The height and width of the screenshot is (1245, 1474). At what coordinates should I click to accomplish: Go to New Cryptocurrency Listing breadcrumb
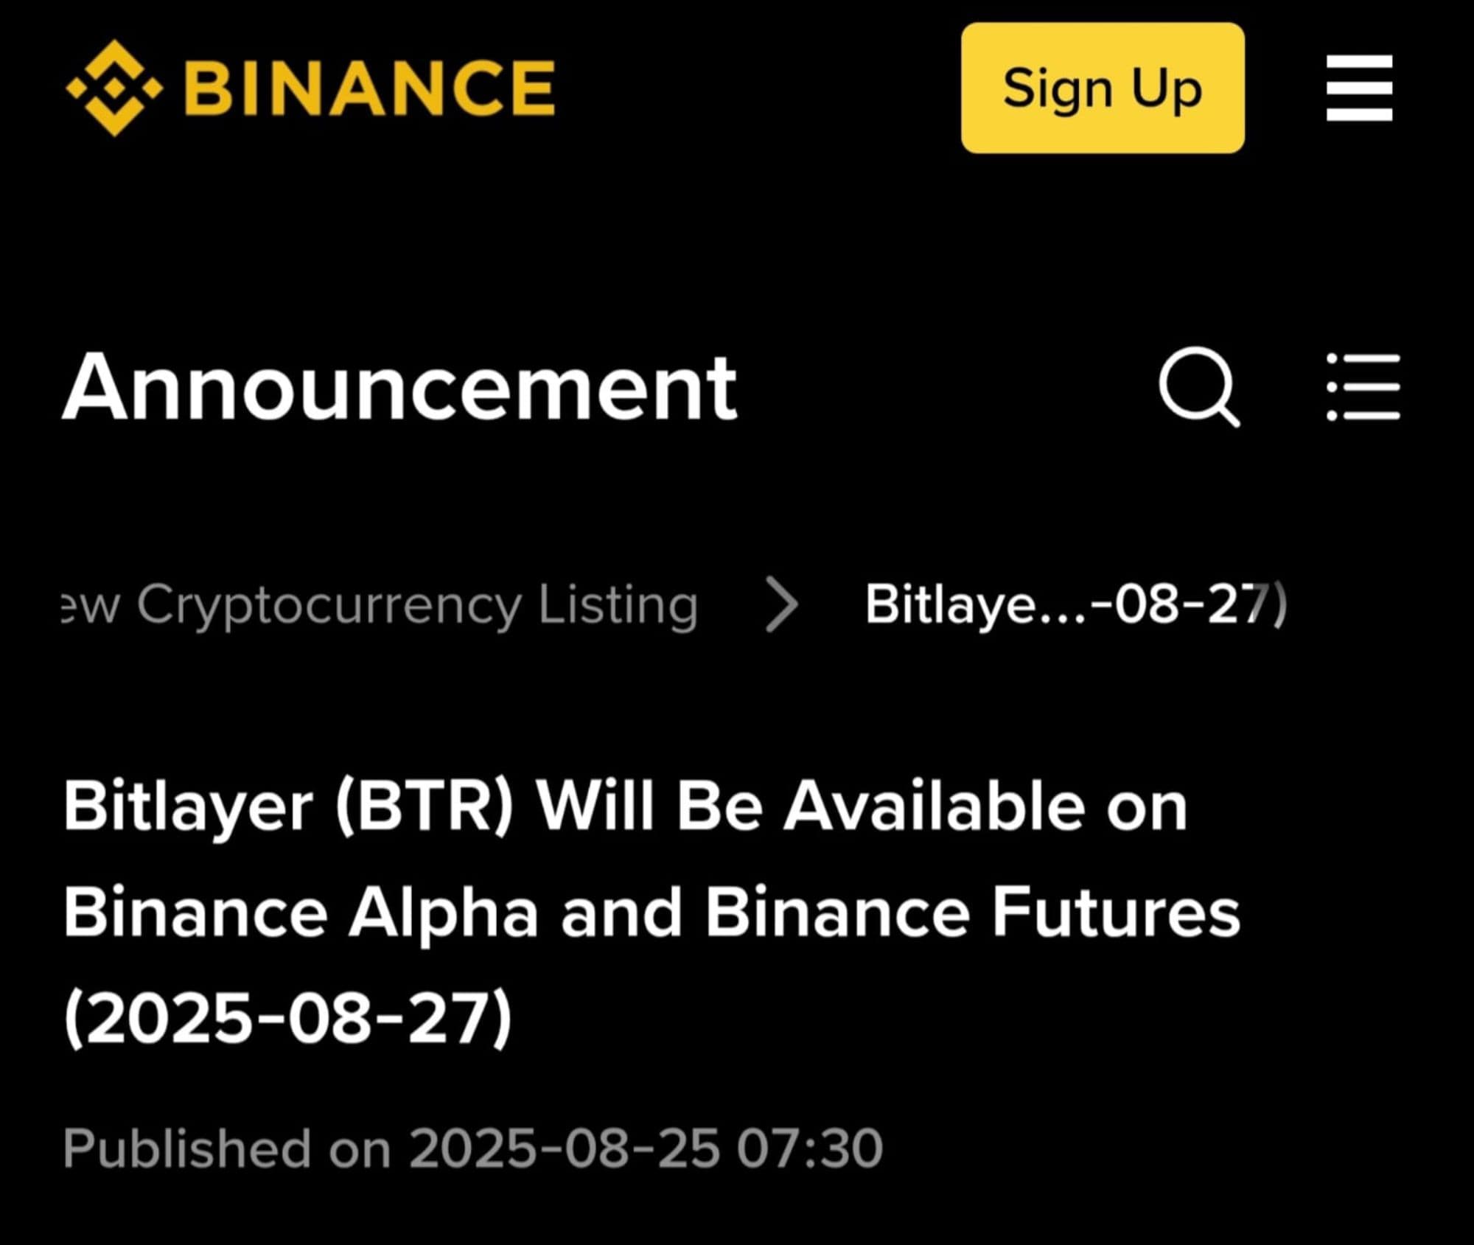coord(380,605)
